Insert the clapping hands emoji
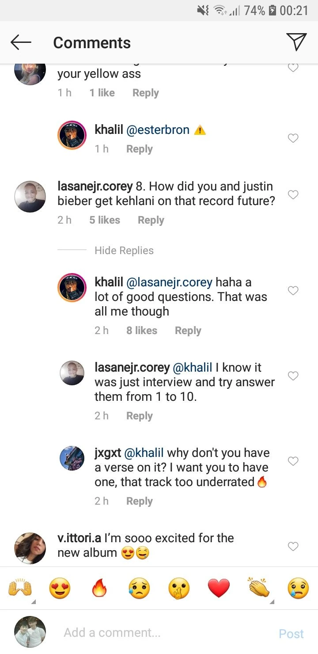318x654 pixels. (258, 588)
